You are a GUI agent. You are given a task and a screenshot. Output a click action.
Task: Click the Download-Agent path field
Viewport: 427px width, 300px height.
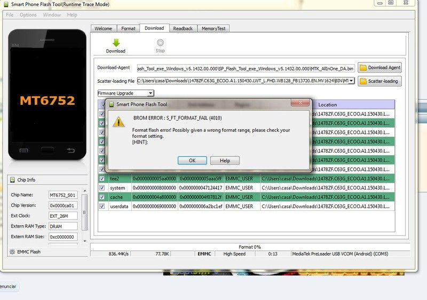click(x=246, y=69)
